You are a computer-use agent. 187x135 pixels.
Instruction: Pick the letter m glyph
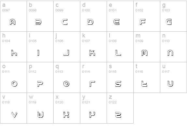point(144,53)
